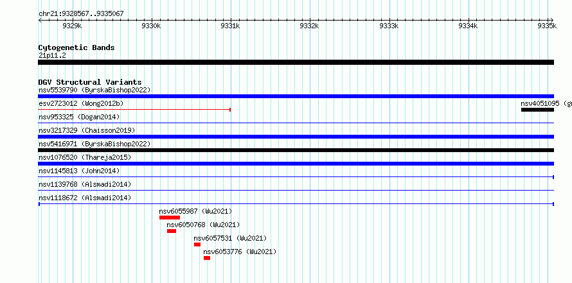The image size is (572, 283).
Task: Click the nsv5539790 (ByrskaBishop2022) label
Action: (x=94, y=90)
